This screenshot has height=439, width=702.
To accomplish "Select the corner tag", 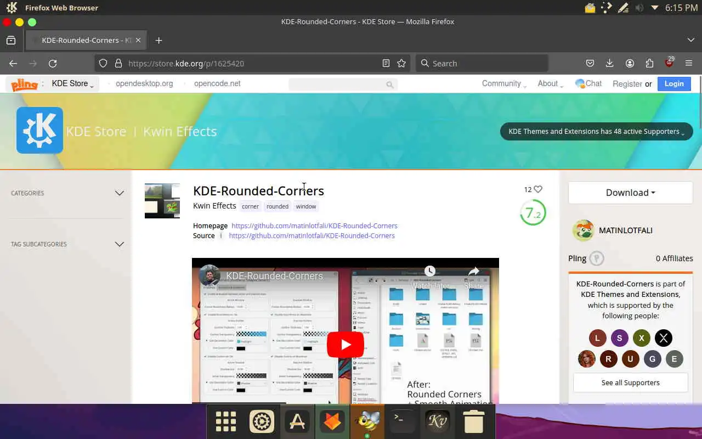I will click(x=251, y=206).
